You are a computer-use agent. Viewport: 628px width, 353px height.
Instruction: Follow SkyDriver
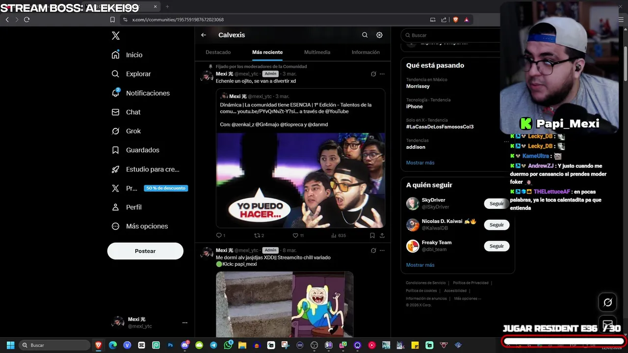(497, 203)
